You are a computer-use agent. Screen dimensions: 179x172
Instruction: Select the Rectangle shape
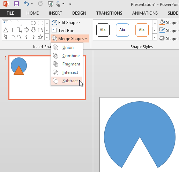coord(27,23)
